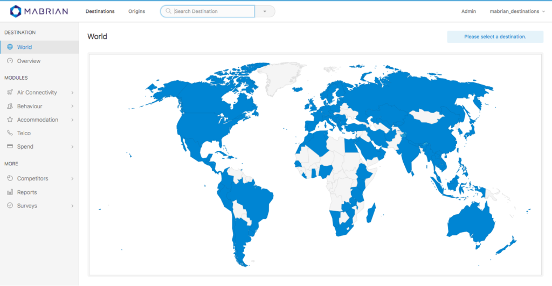Select New Zealand on the world map
The width and height of the screenshot is (552, 286).
point(507,245)
